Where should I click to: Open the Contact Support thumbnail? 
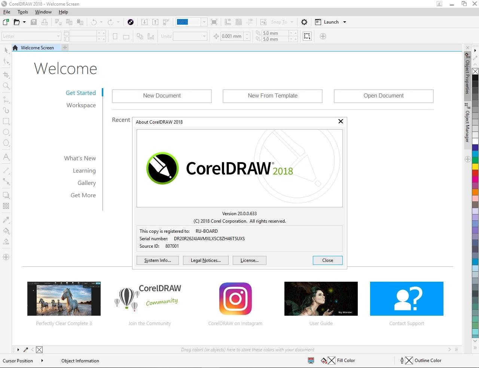click(406, 299)
